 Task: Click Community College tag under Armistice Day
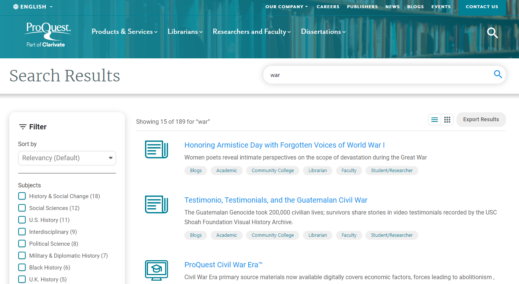[x=273, y=171]
